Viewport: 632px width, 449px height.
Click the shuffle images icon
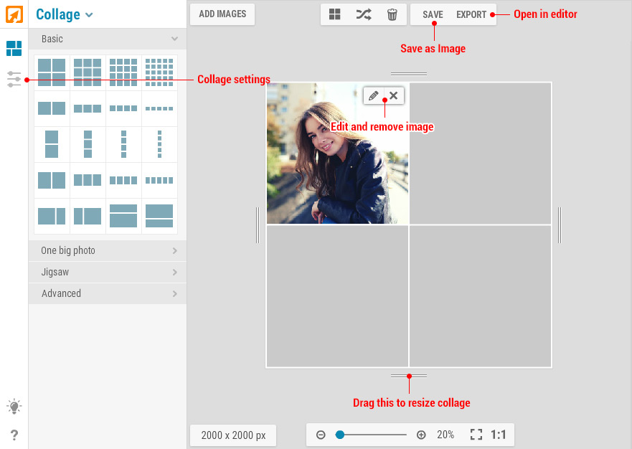[363, 14]
